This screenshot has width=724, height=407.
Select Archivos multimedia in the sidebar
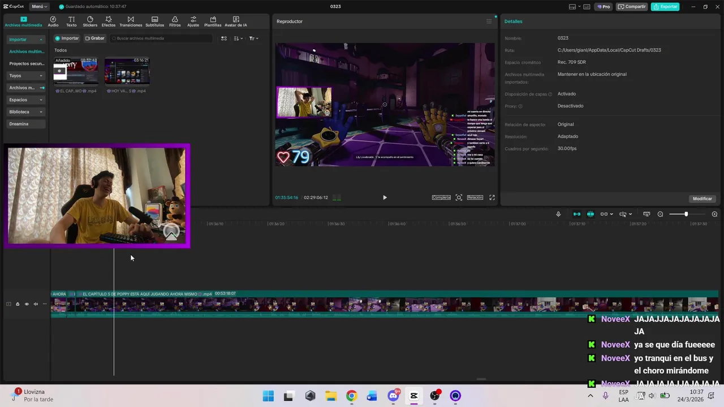[27, 51]
